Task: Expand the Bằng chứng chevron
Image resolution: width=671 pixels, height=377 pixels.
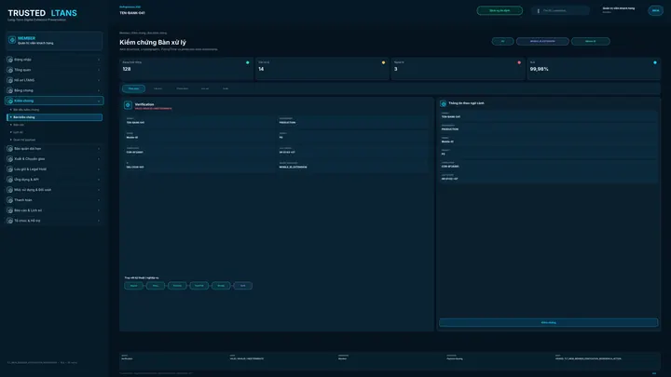Action: point(99,90)
